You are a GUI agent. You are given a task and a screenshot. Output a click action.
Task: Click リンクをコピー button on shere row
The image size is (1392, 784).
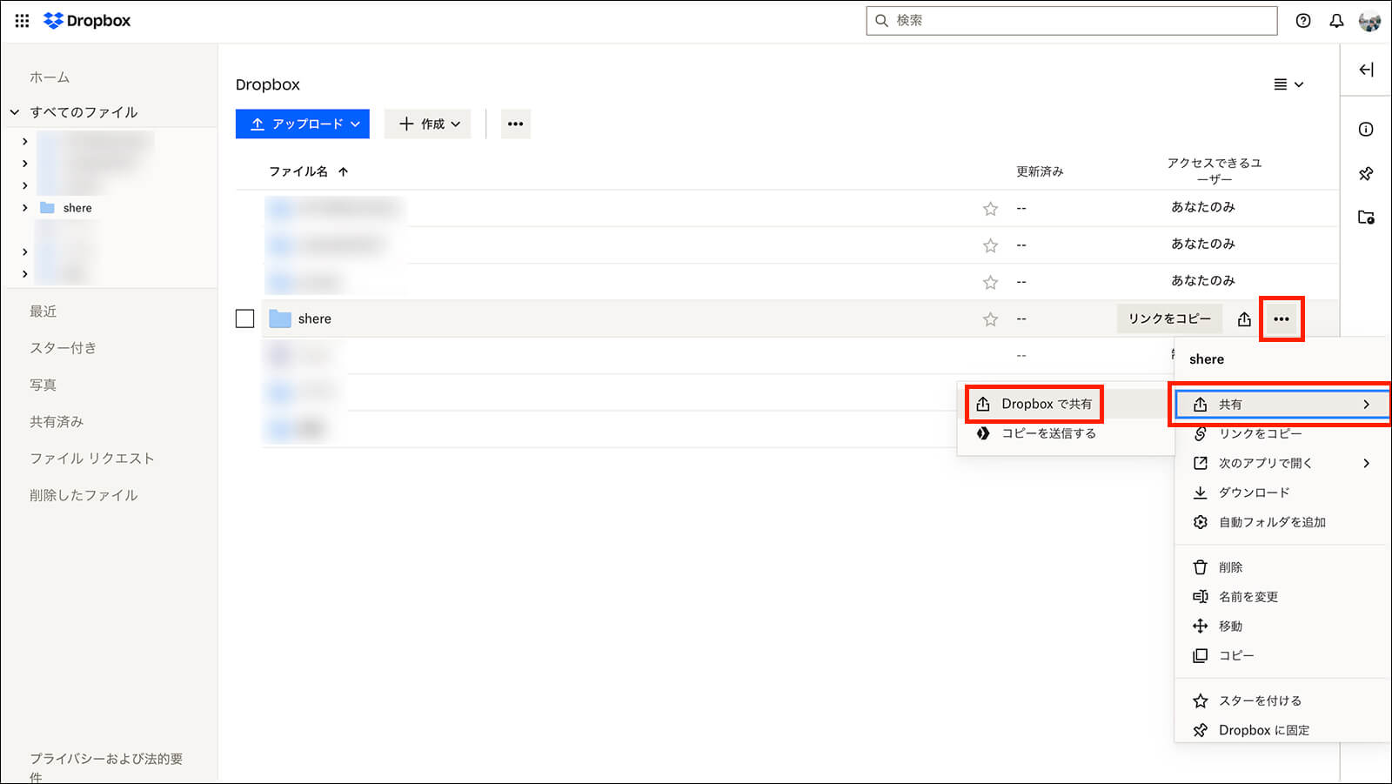(1169, 319)
